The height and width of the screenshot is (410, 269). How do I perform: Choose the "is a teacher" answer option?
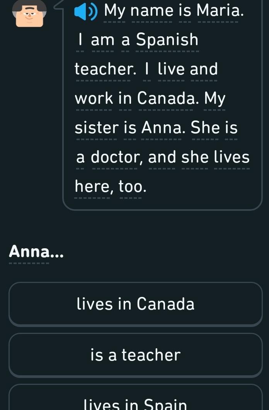(136, 355)
